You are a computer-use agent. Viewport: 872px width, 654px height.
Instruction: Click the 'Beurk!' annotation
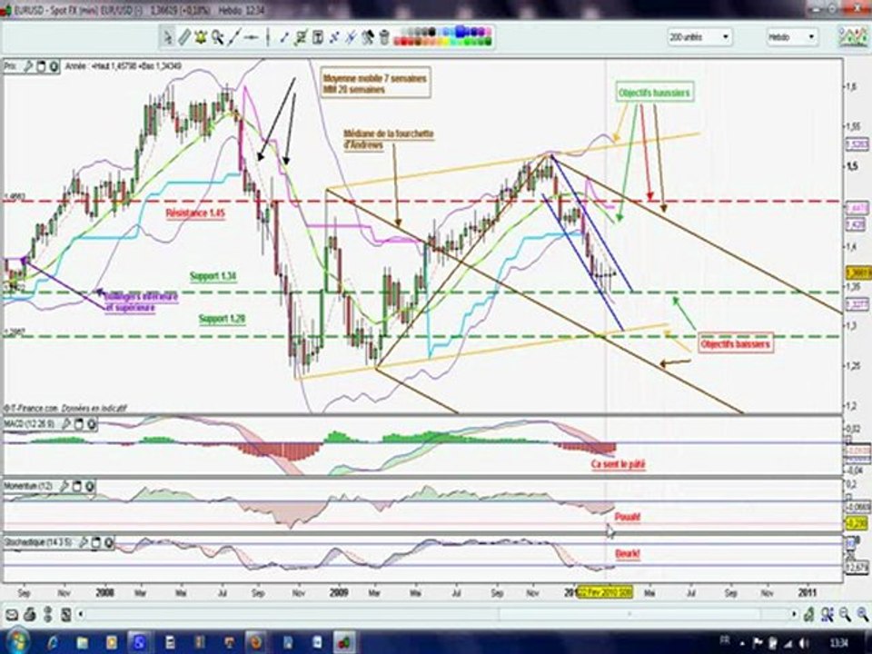tap(628, 554)
